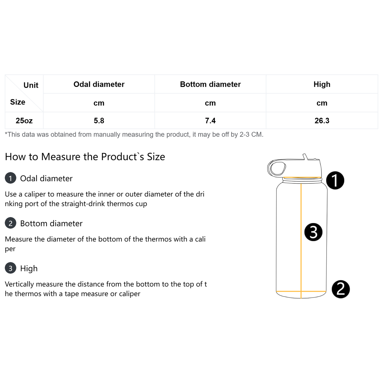
Task: Click the 5.8 value in the table
Action: tap(99, 121)
